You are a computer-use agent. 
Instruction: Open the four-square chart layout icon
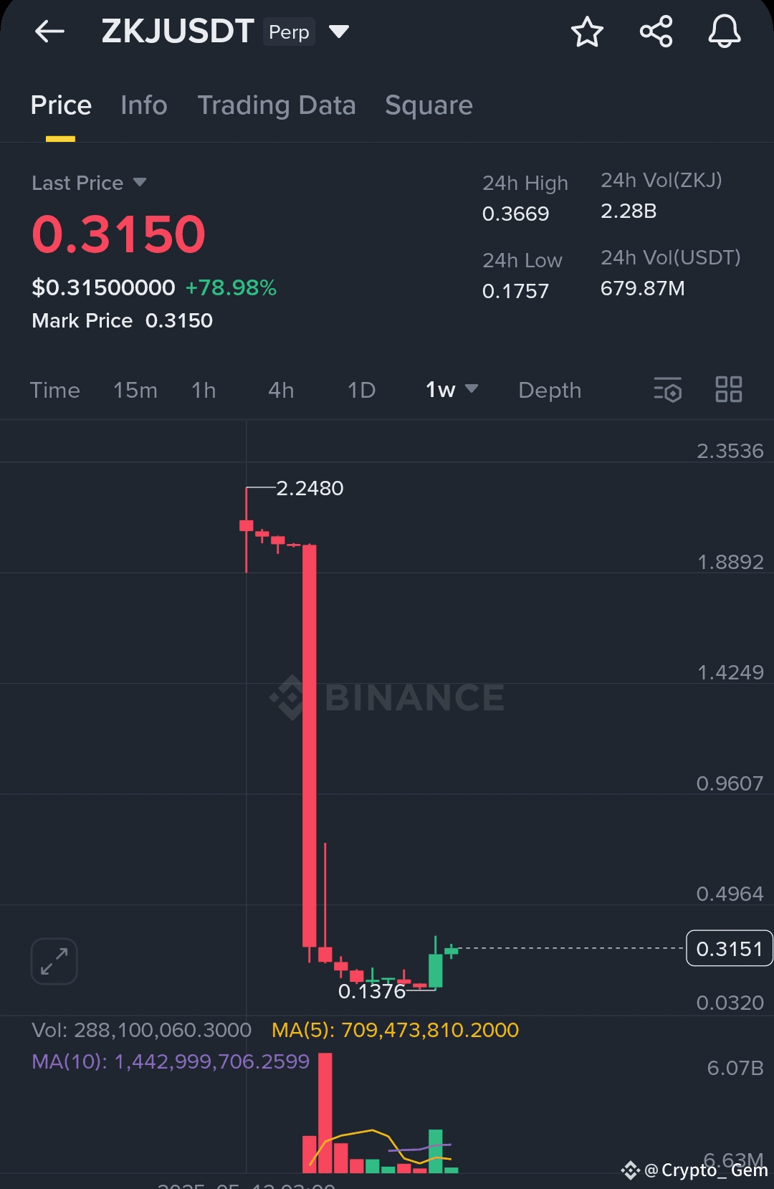pyautogui.click(x=729, y=389)
